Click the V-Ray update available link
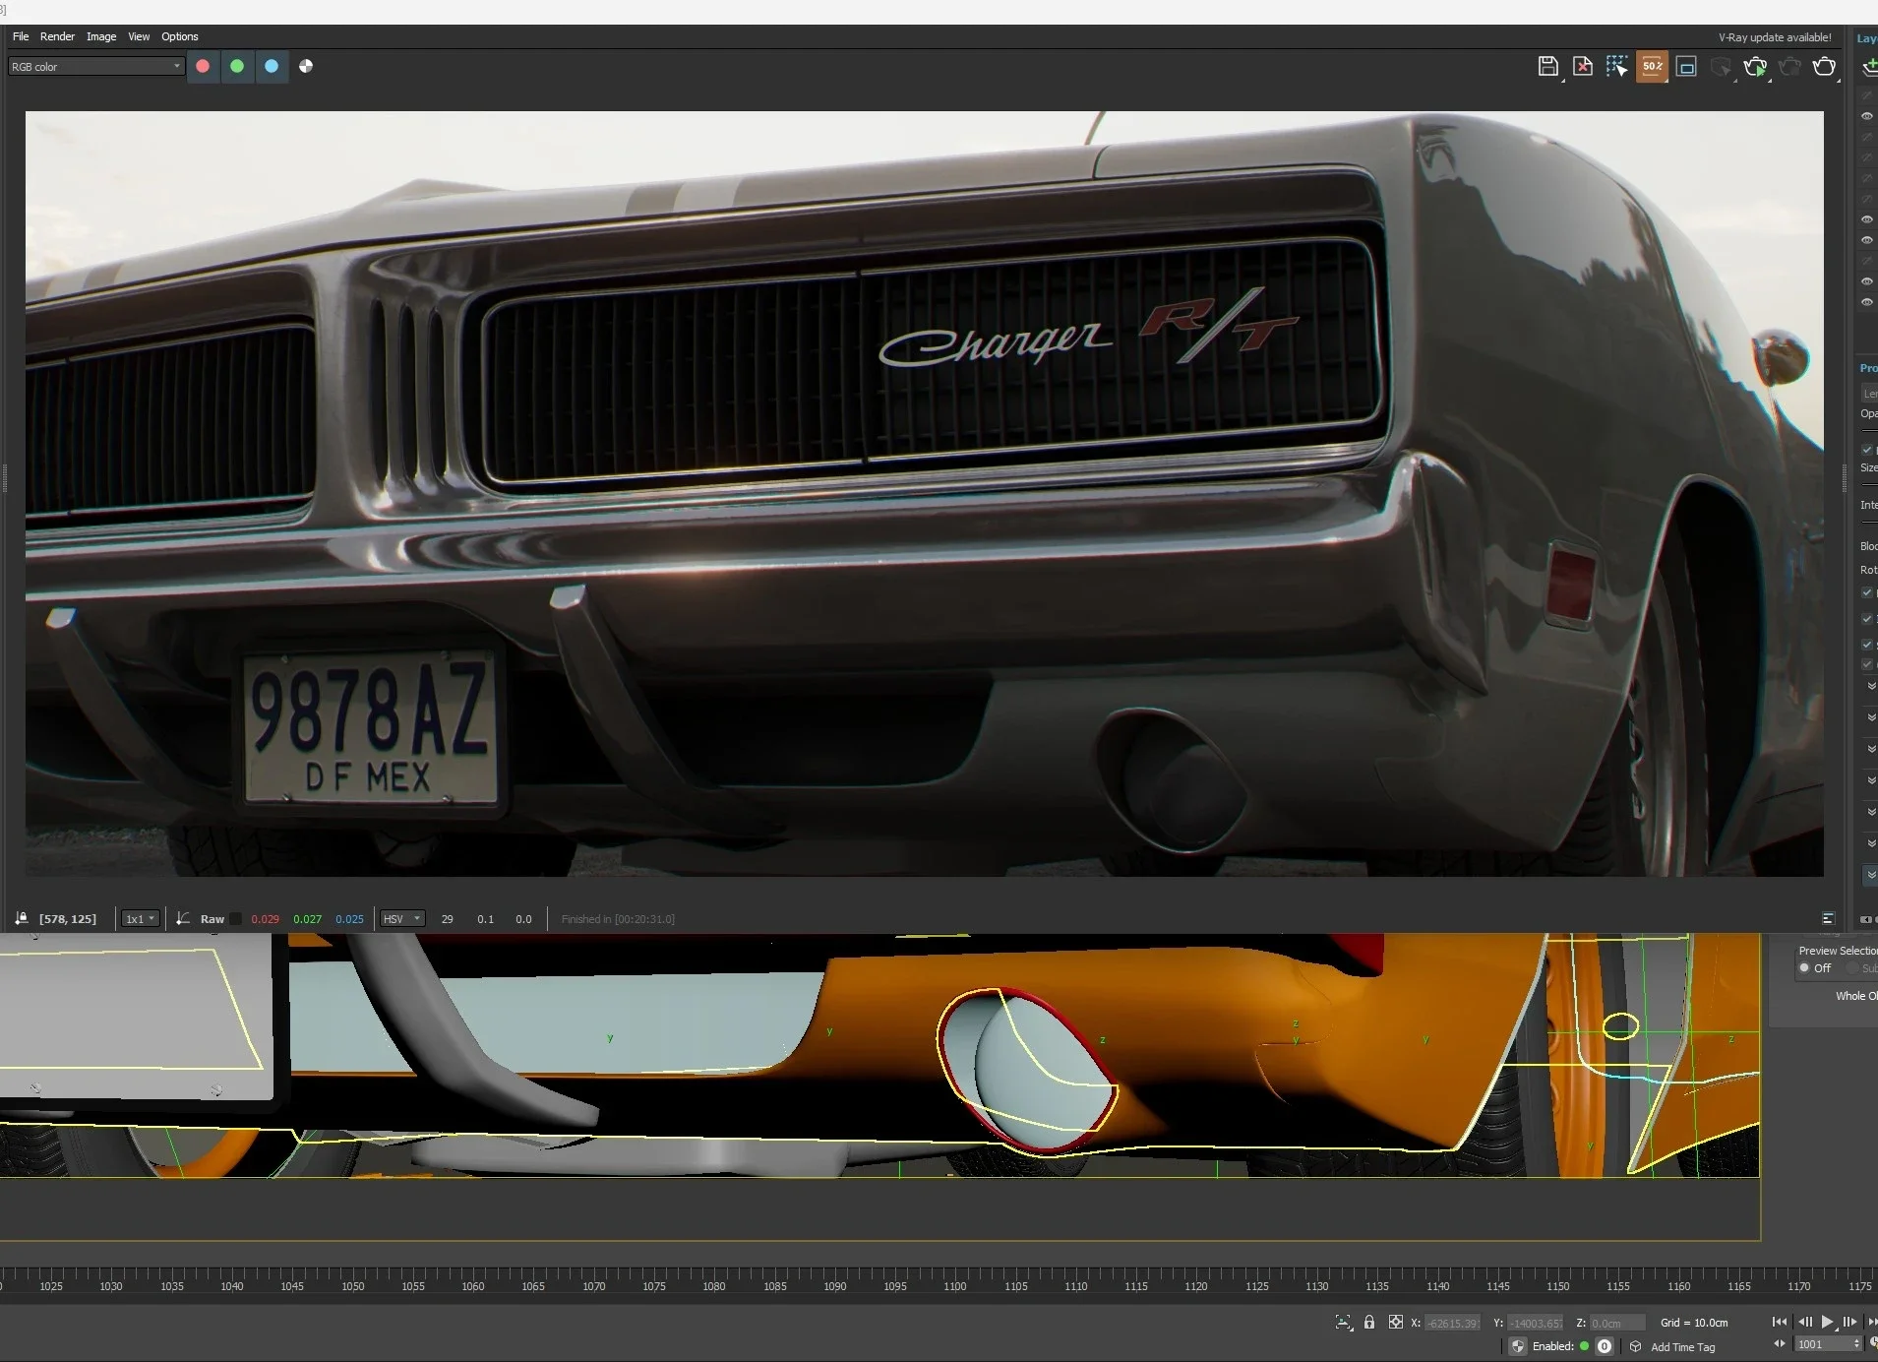This screenshot has height=1362, width=1878. coord(1775,37)
